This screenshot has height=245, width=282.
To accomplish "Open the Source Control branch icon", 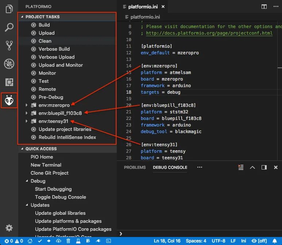I will (x=9, y=46).
